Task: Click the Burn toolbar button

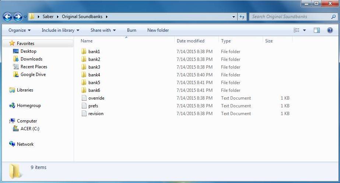Action: coord(132,30)
